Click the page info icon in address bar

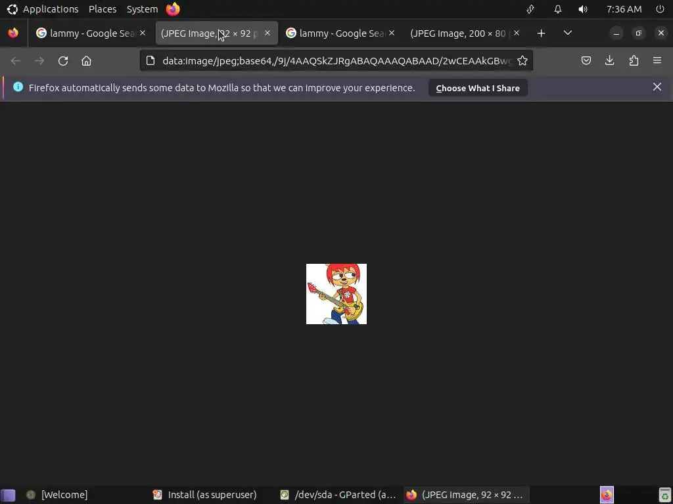click(151, 61)
